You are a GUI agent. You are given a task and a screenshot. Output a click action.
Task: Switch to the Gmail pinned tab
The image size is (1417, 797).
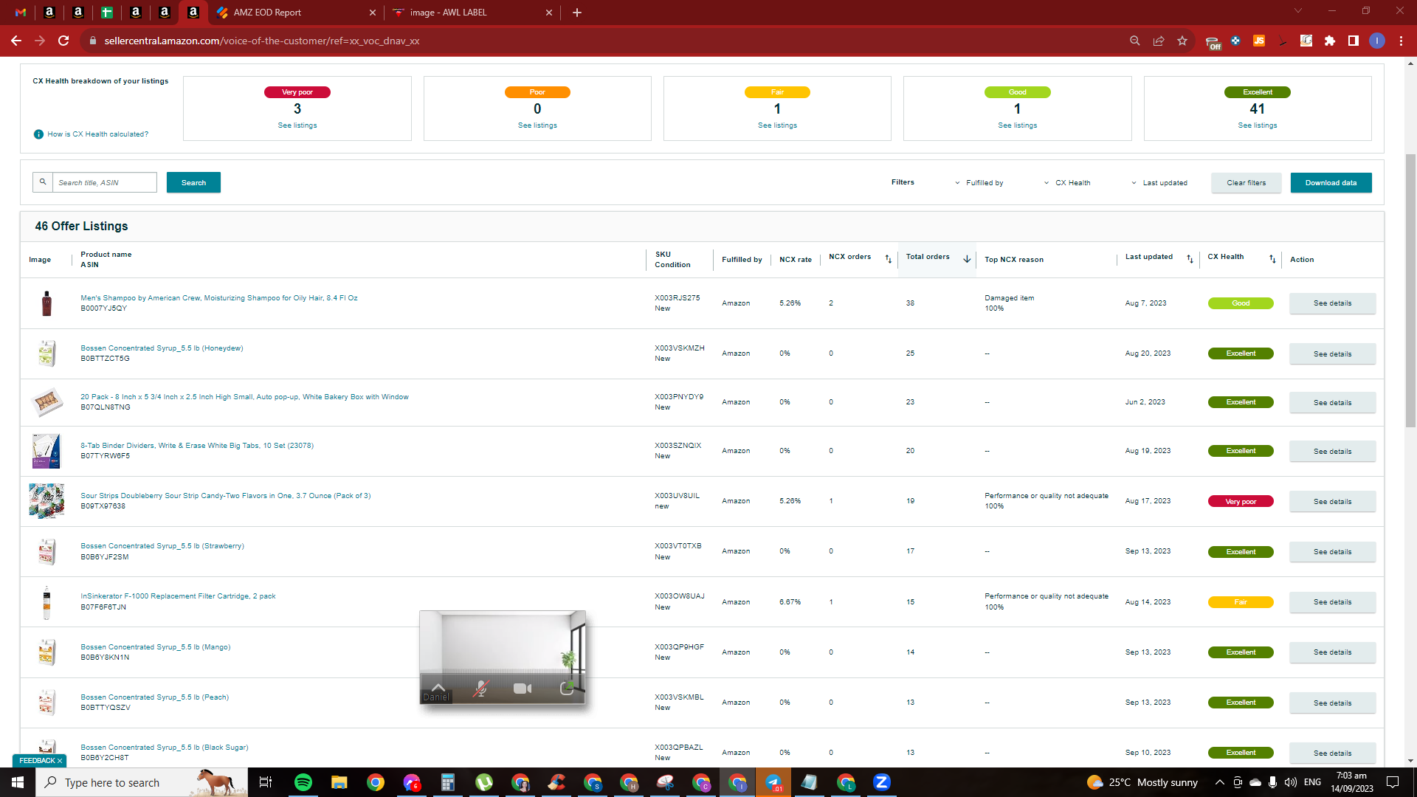tap(21, 13)
